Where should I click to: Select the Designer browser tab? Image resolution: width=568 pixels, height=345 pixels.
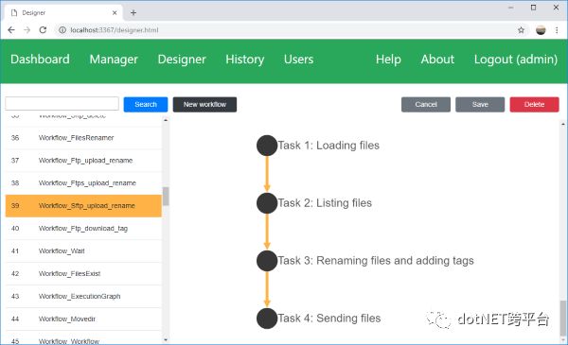[63, 12]
